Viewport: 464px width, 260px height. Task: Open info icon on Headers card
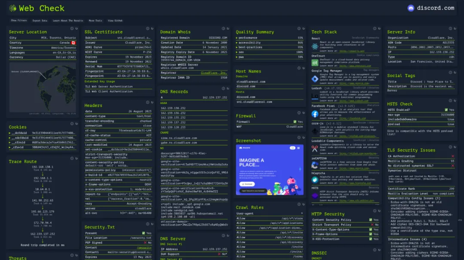(x=148, y=103)
